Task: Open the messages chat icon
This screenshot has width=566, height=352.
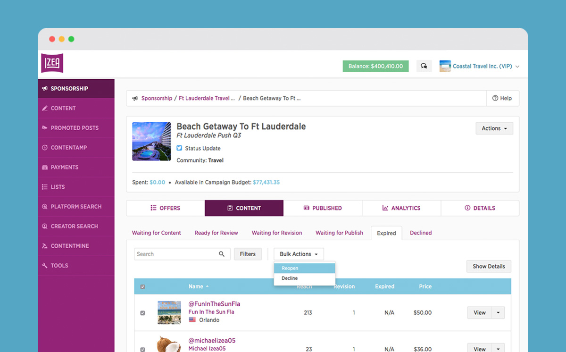Action: click(424, 66)
